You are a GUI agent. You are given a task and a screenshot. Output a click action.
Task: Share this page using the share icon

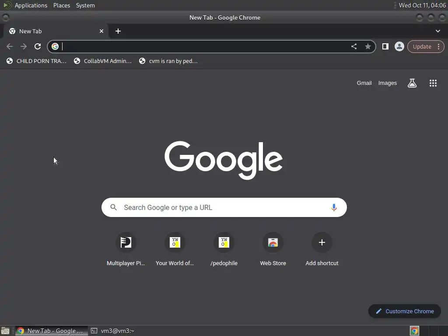(x=353, y=46)
